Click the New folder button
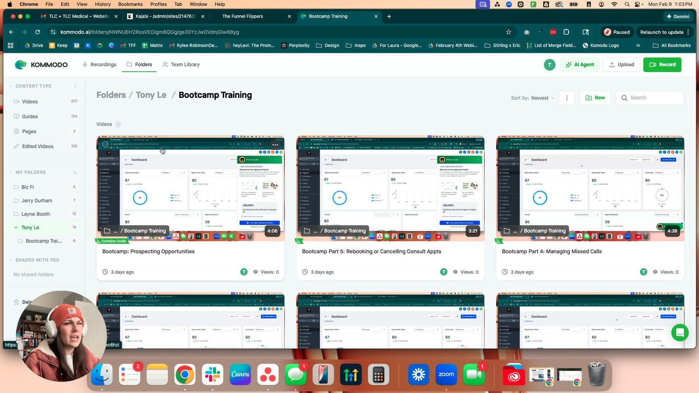The width and height of the screenshot is (699, 393). point(595,98)
